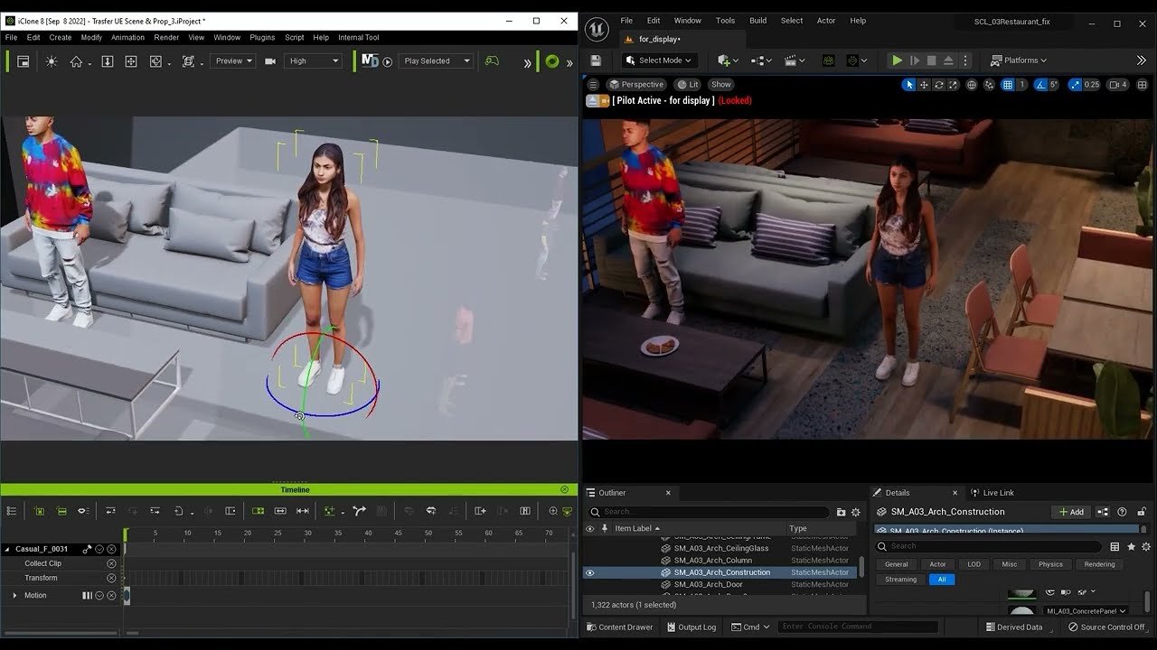1157x650 pixels.
Task: Switch to the Live Link tab
Action: [x=998, y=493]
